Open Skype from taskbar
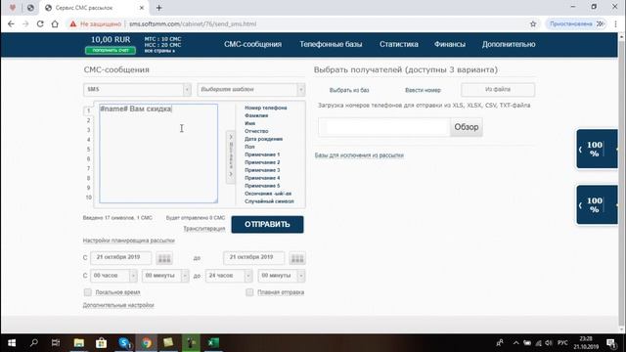Viewport: 626px width, 352px height. pyautogui.click(x=124, y=343)
